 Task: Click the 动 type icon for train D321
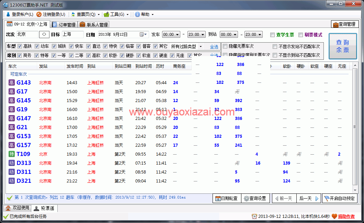(x=11, y=181)
